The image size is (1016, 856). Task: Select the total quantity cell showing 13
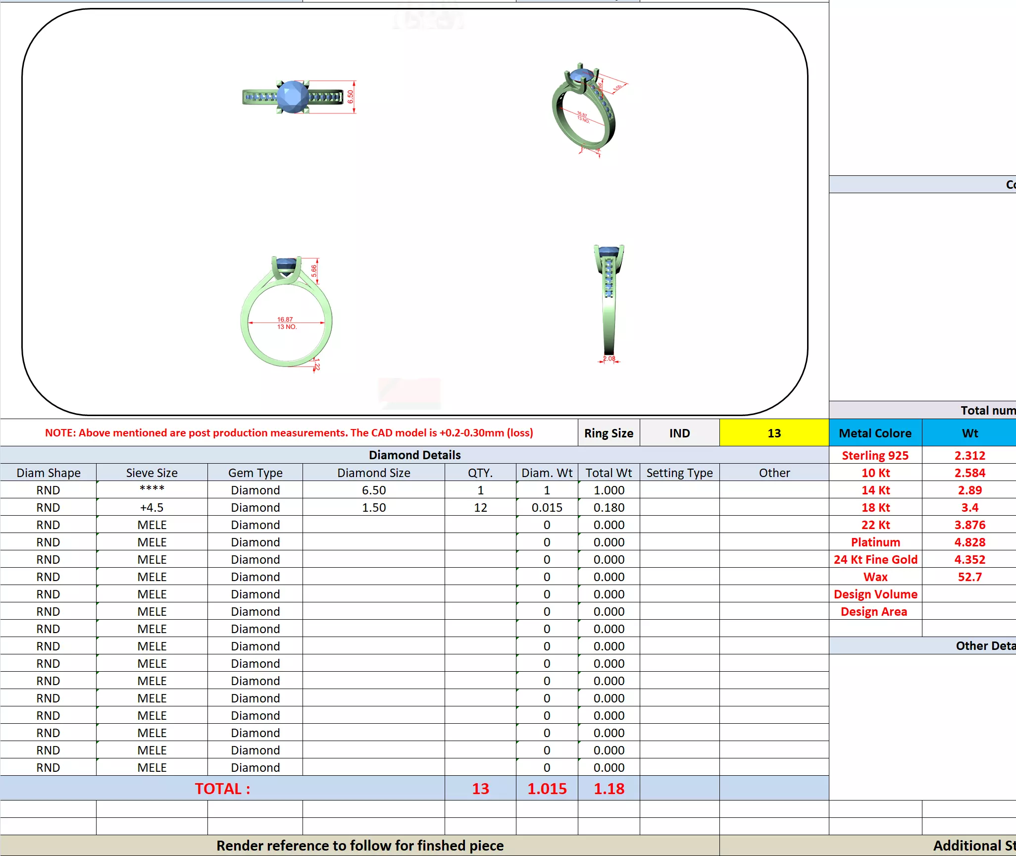(x=480, y=788)
